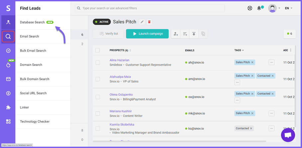
Task: Expand the EN language dropdown
Action: tap(288, 8)
